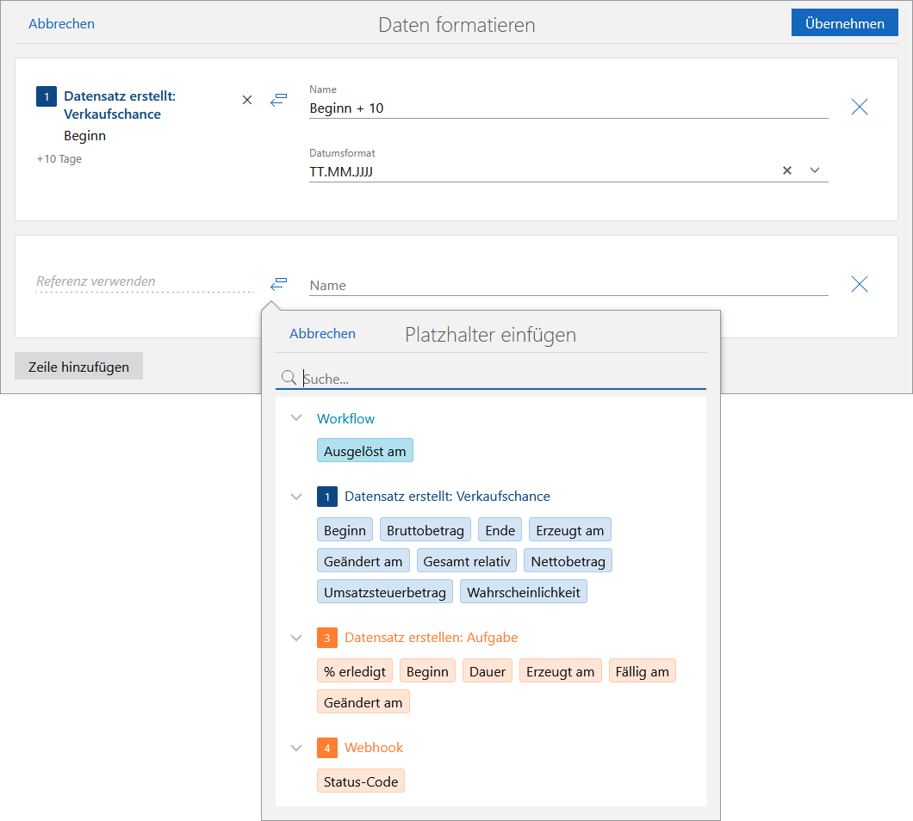Select the Ausgelöst am placeholder

point(365,451)
